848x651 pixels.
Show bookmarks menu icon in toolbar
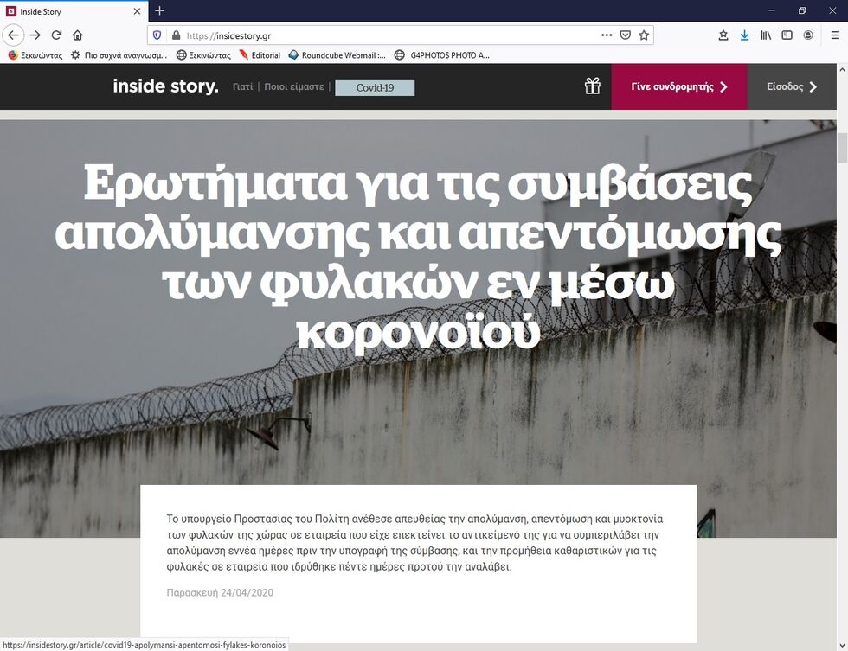point(723,35)
